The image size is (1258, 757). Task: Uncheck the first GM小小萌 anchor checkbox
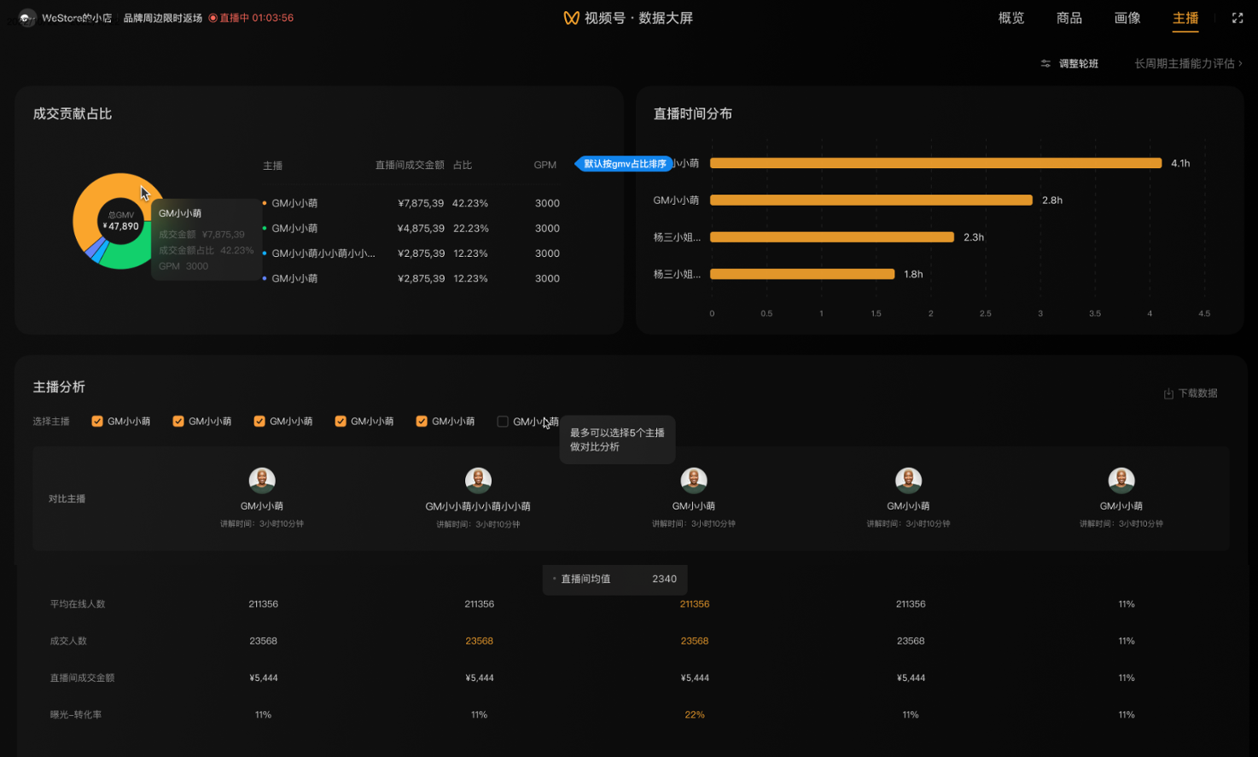(x=97, y=422)
